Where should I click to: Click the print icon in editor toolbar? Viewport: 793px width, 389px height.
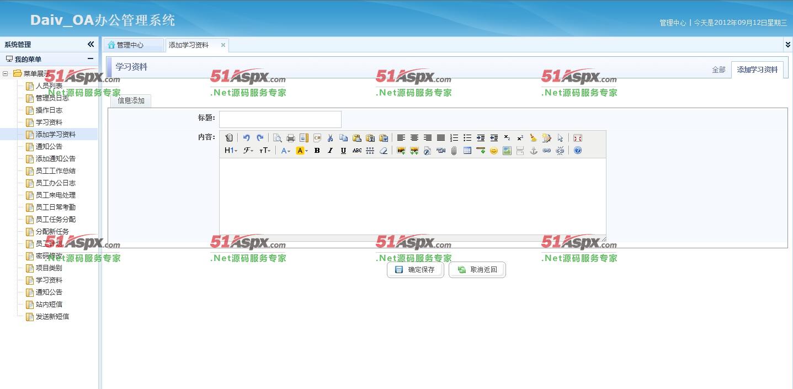pos(291,138)
